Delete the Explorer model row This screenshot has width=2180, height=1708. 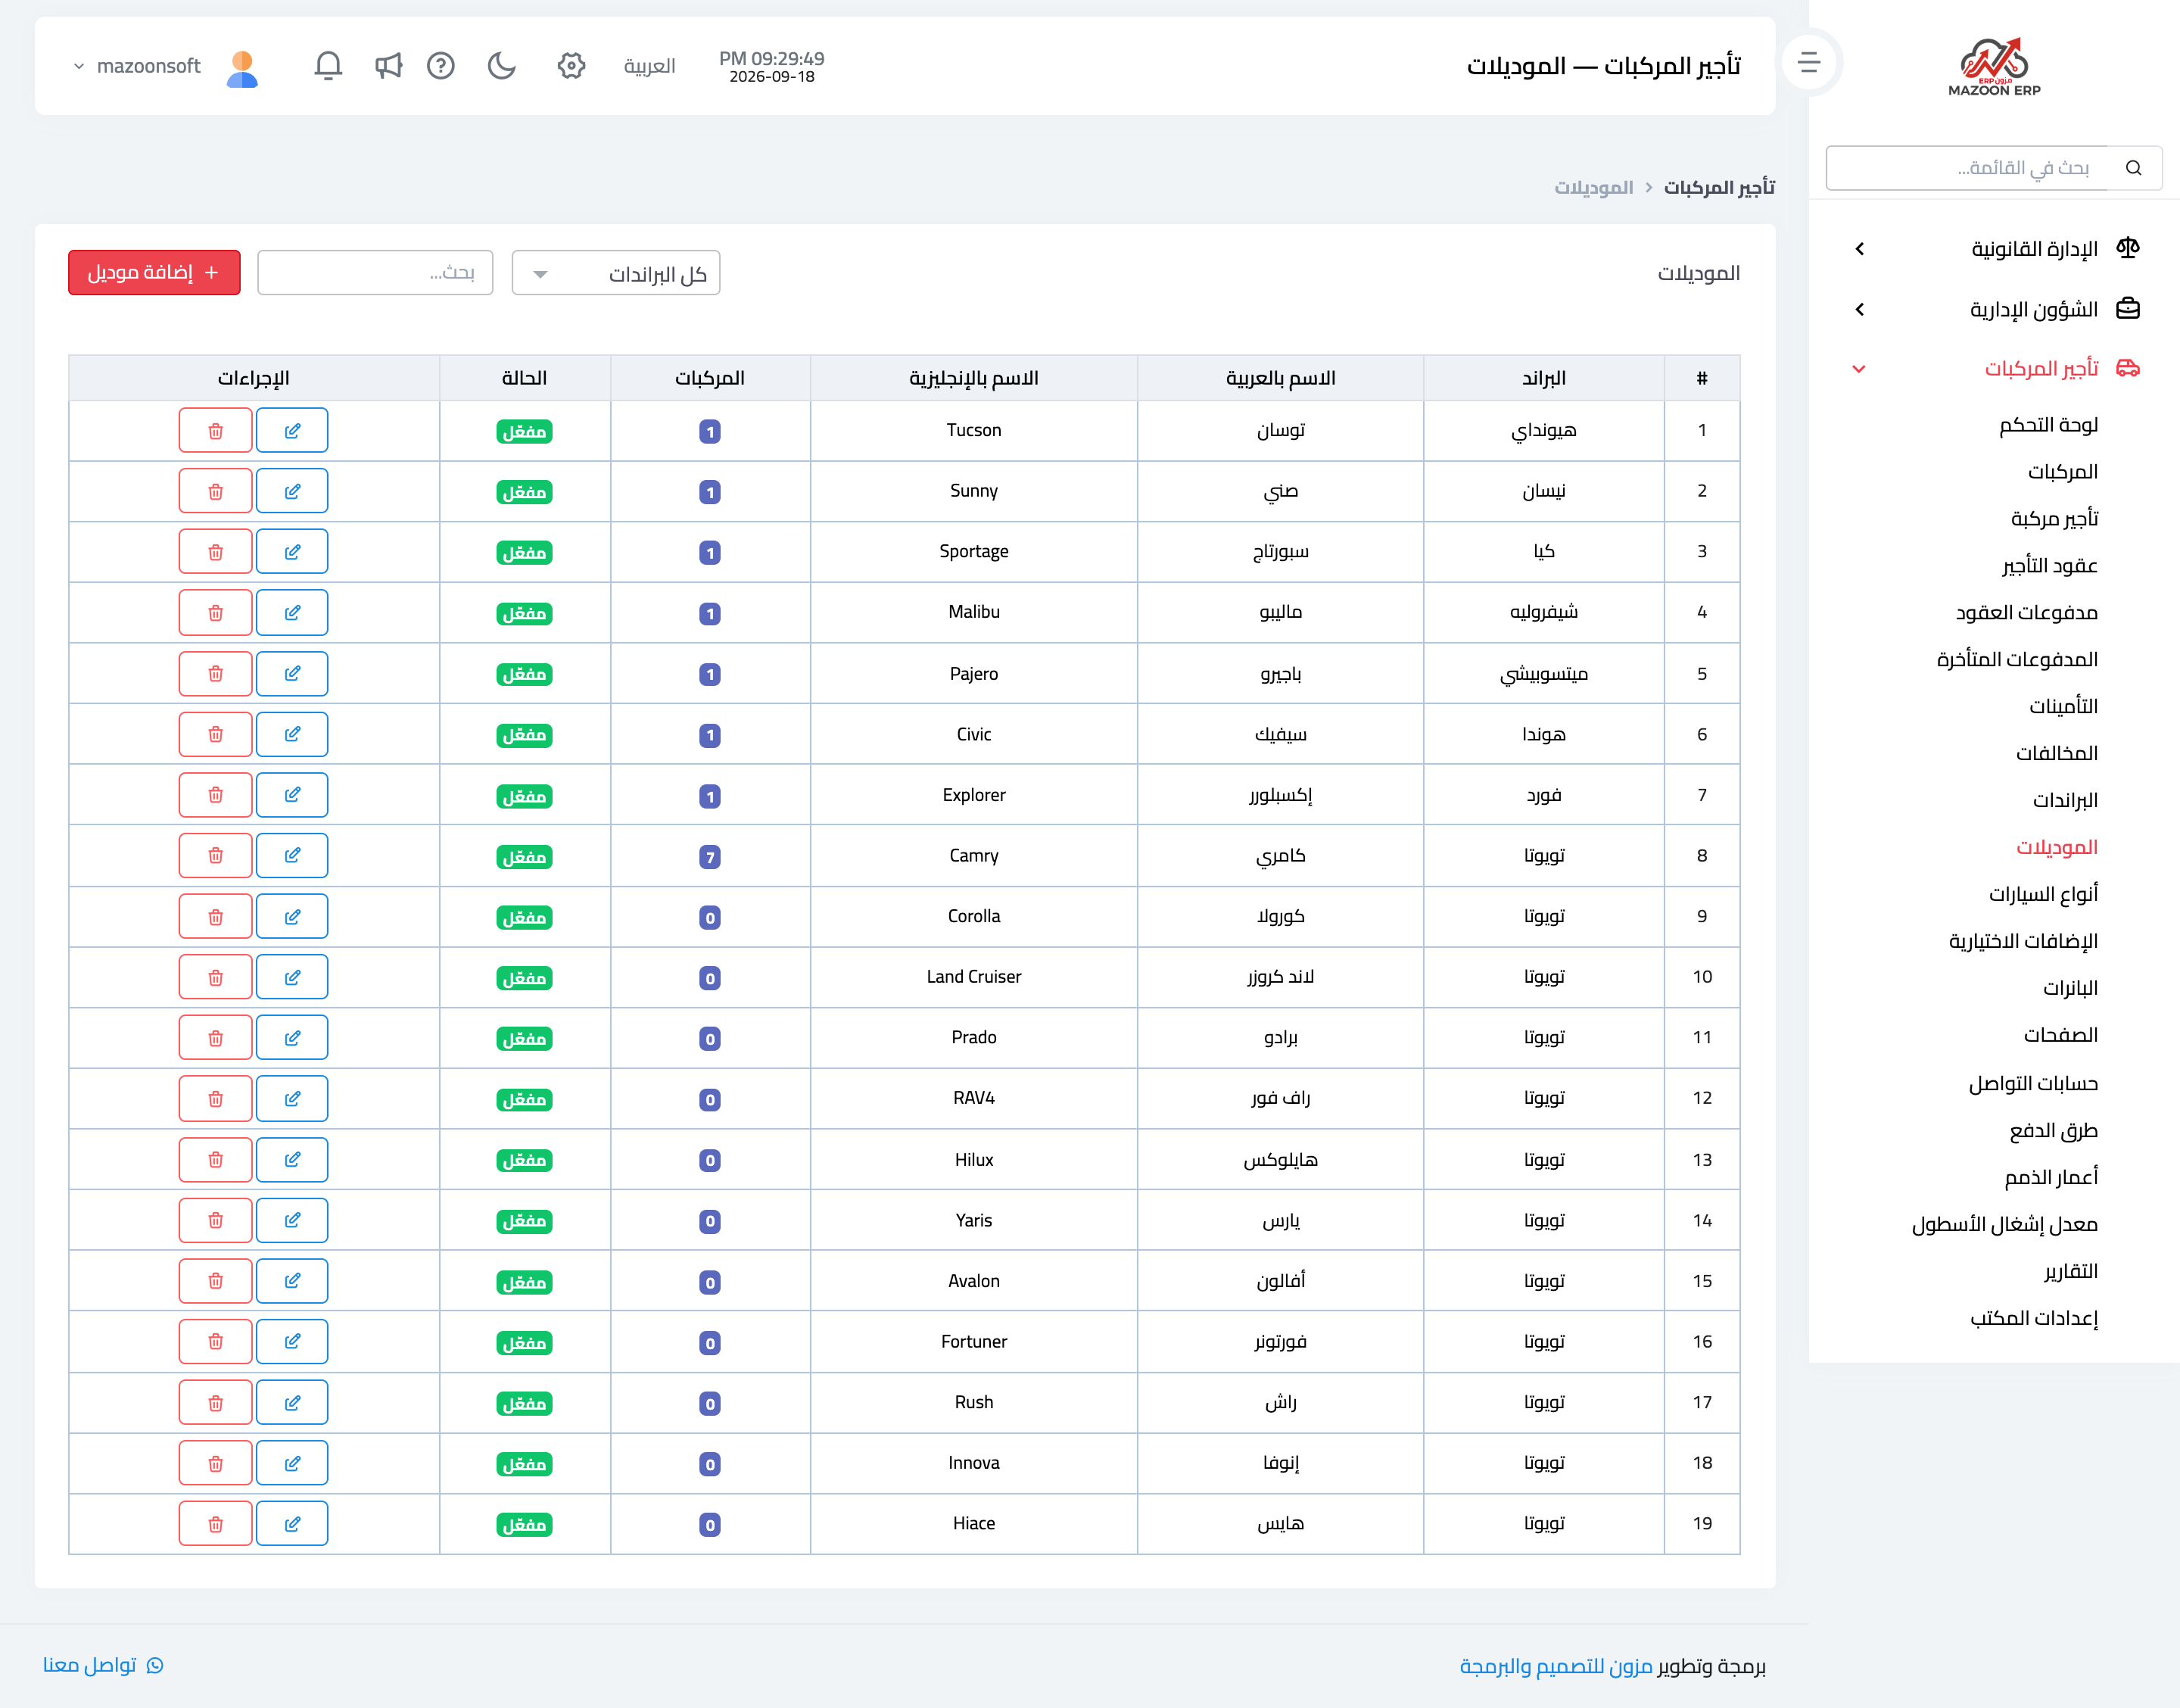[x=215, y=795]
